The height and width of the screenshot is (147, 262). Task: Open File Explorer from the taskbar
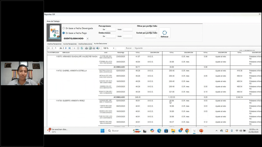tap(173, 131)
